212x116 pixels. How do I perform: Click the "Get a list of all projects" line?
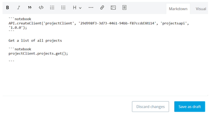click(x=35, y=41)
